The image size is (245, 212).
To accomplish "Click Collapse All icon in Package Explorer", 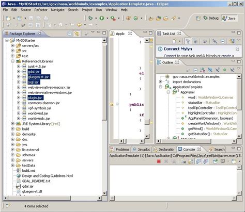I will click(x=69, y=34).
